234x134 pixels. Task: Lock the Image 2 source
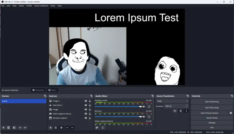point(90,101)
